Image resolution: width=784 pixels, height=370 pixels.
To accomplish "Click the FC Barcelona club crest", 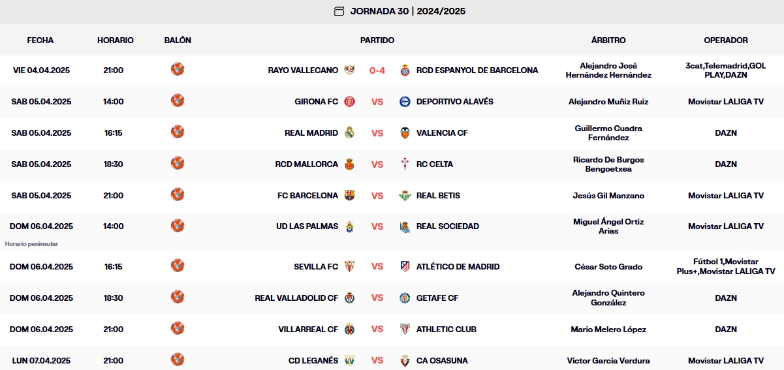I will (350, 196).
